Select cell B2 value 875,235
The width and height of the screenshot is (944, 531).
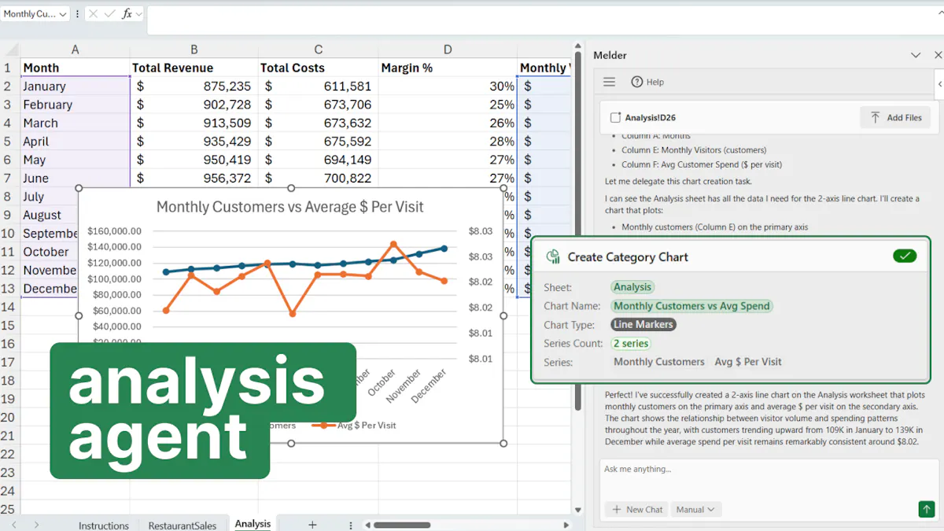click(194, 87)
